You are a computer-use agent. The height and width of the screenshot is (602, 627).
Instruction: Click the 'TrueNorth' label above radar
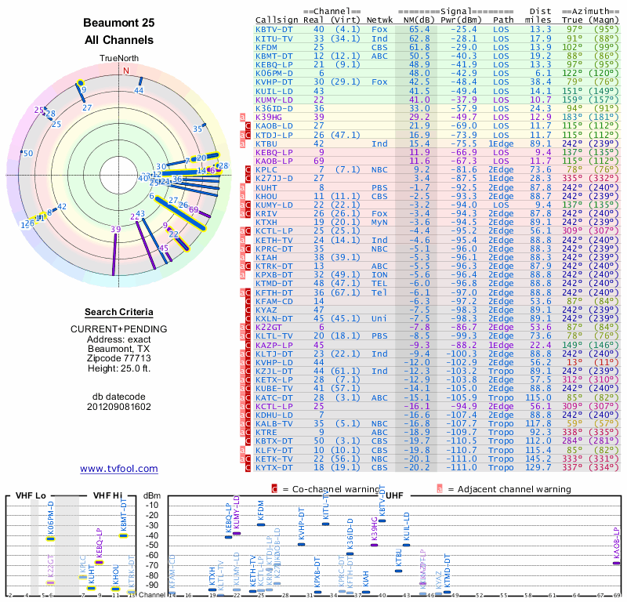click(119, 59)
